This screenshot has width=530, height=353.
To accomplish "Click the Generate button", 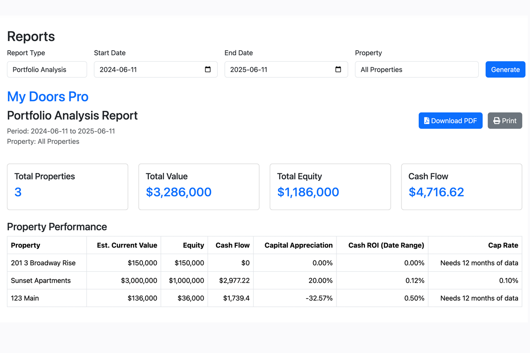I will coord(505,69).
